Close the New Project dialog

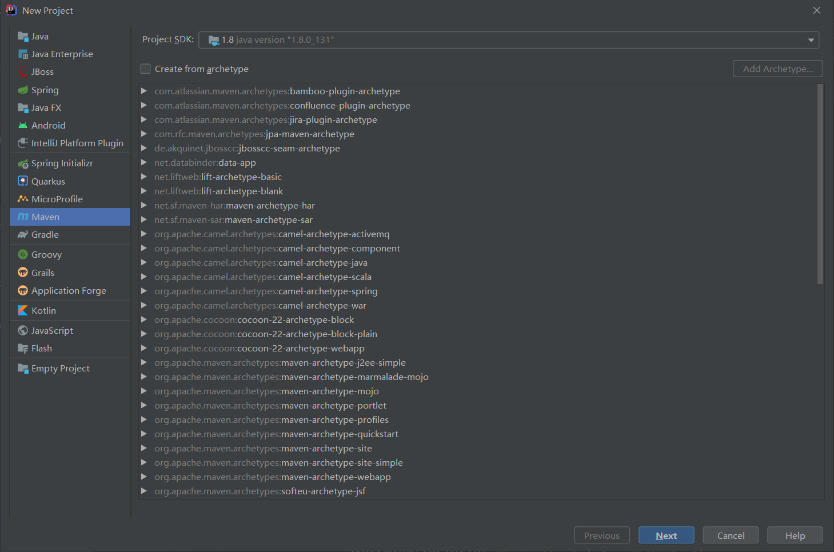pos(817,10)
